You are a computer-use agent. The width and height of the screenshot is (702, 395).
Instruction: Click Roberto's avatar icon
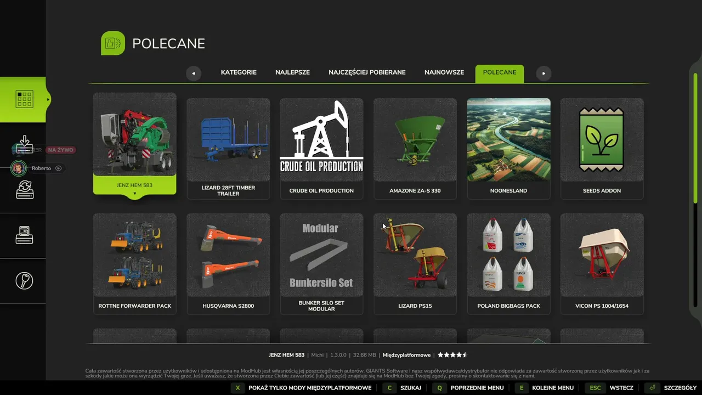click(19, 168)
